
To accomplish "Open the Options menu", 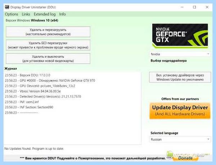I will tap(12, 14).
